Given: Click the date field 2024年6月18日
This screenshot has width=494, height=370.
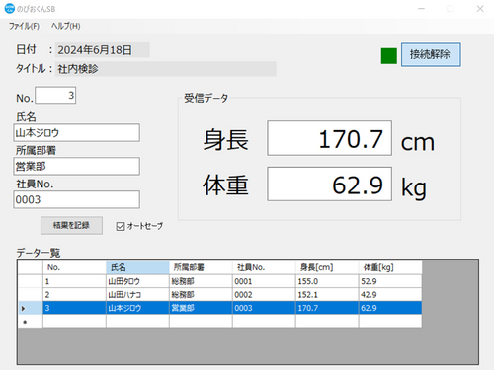Looking at the screenshot, I should point(103,50).
